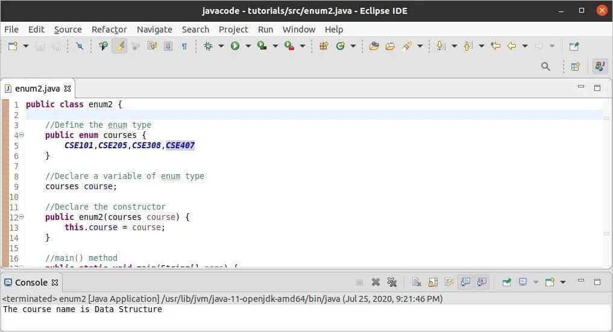The image size is (613, 332).
Task: Collapse the enum courses fold marker
Action: click(22, 135)
